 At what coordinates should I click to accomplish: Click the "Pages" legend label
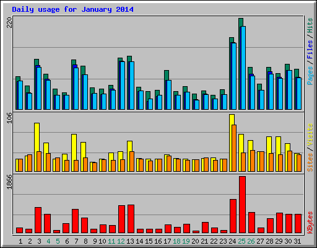point(310,76)
